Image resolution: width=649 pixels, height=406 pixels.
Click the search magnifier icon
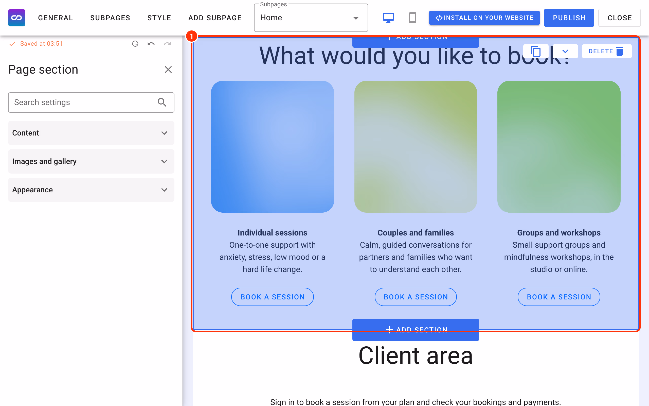coord(162,102)
